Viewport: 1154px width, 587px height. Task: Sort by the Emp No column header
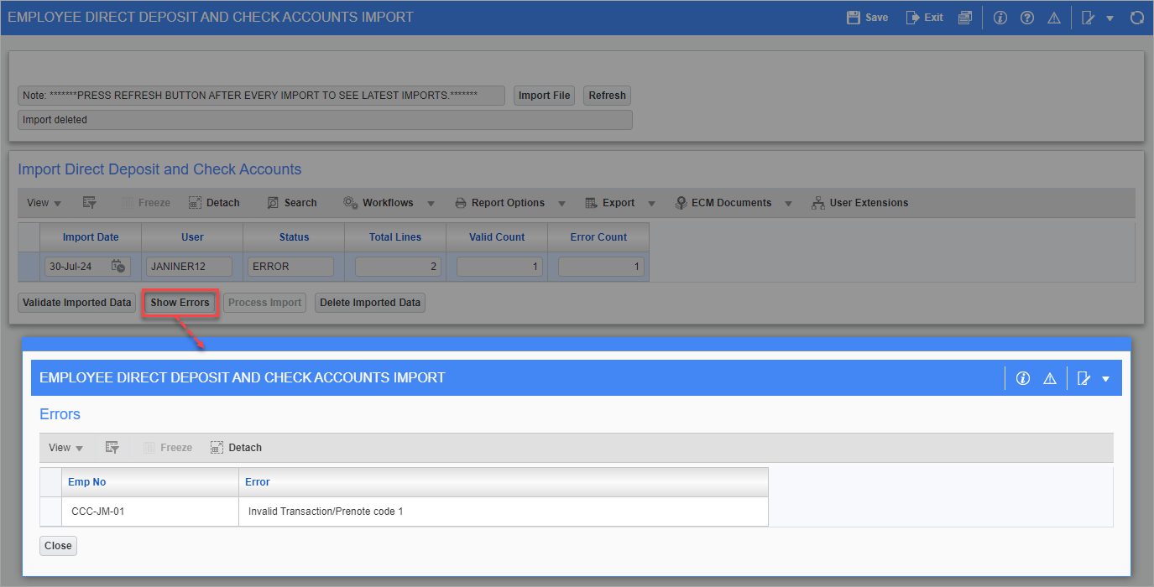86,481
